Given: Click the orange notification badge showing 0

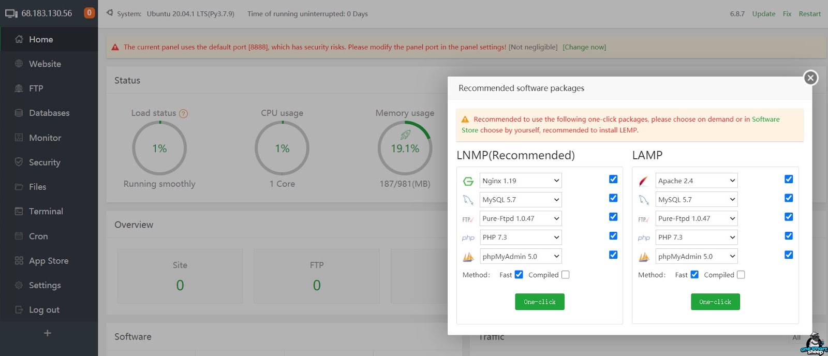Looking at the screenshot, I should click(90, 13).
